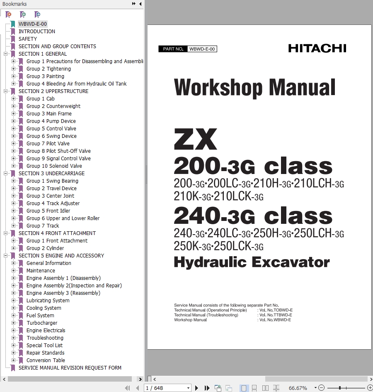Click bookmarks panel horizontal scrollbar right arrow
This screenshot has width=373, height=392.
point(140,379)
